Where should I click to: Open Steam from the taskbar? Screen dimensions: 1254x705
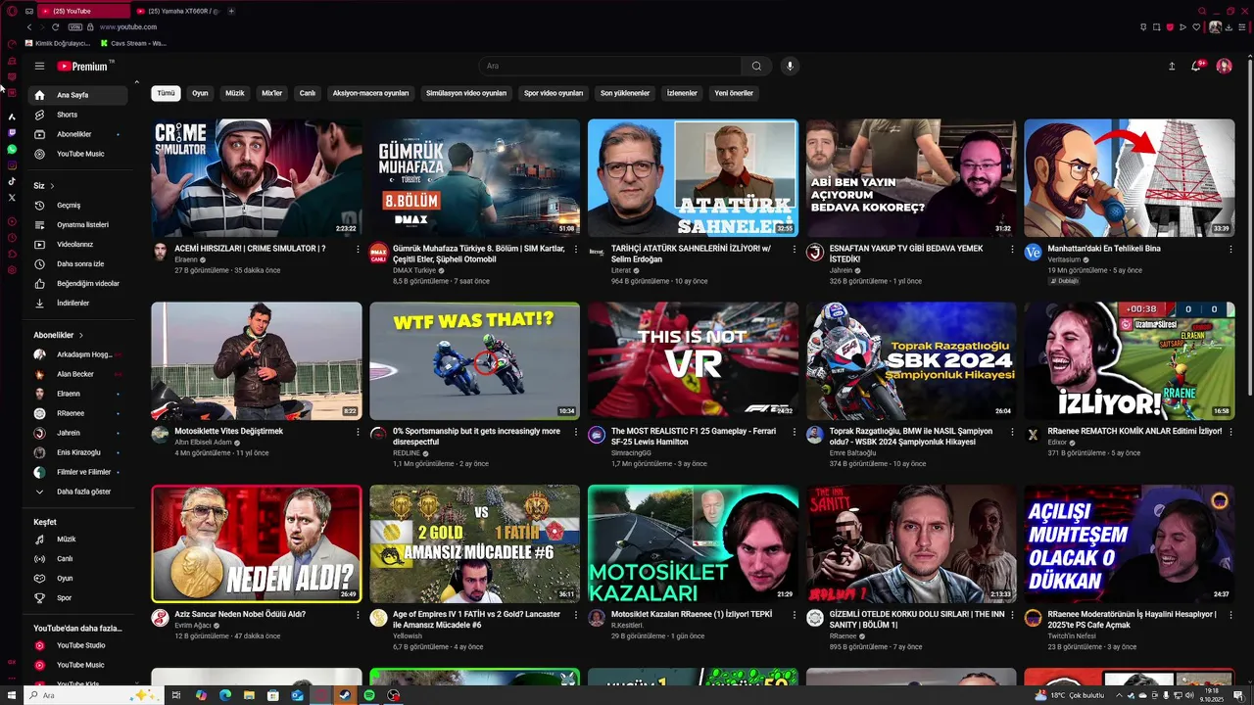click(344, 695)
